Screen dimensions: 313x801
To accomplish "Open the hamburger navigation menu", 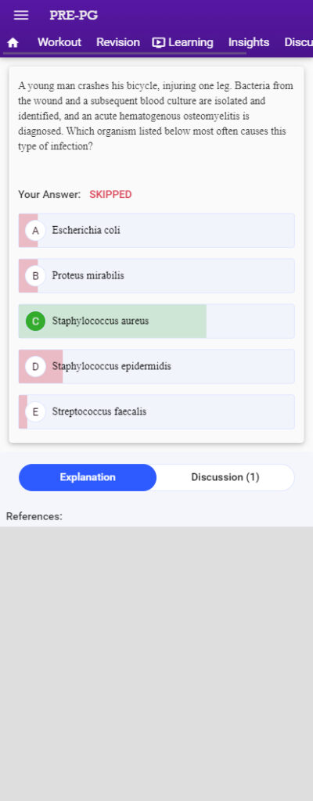I will [x=21, y=16].
